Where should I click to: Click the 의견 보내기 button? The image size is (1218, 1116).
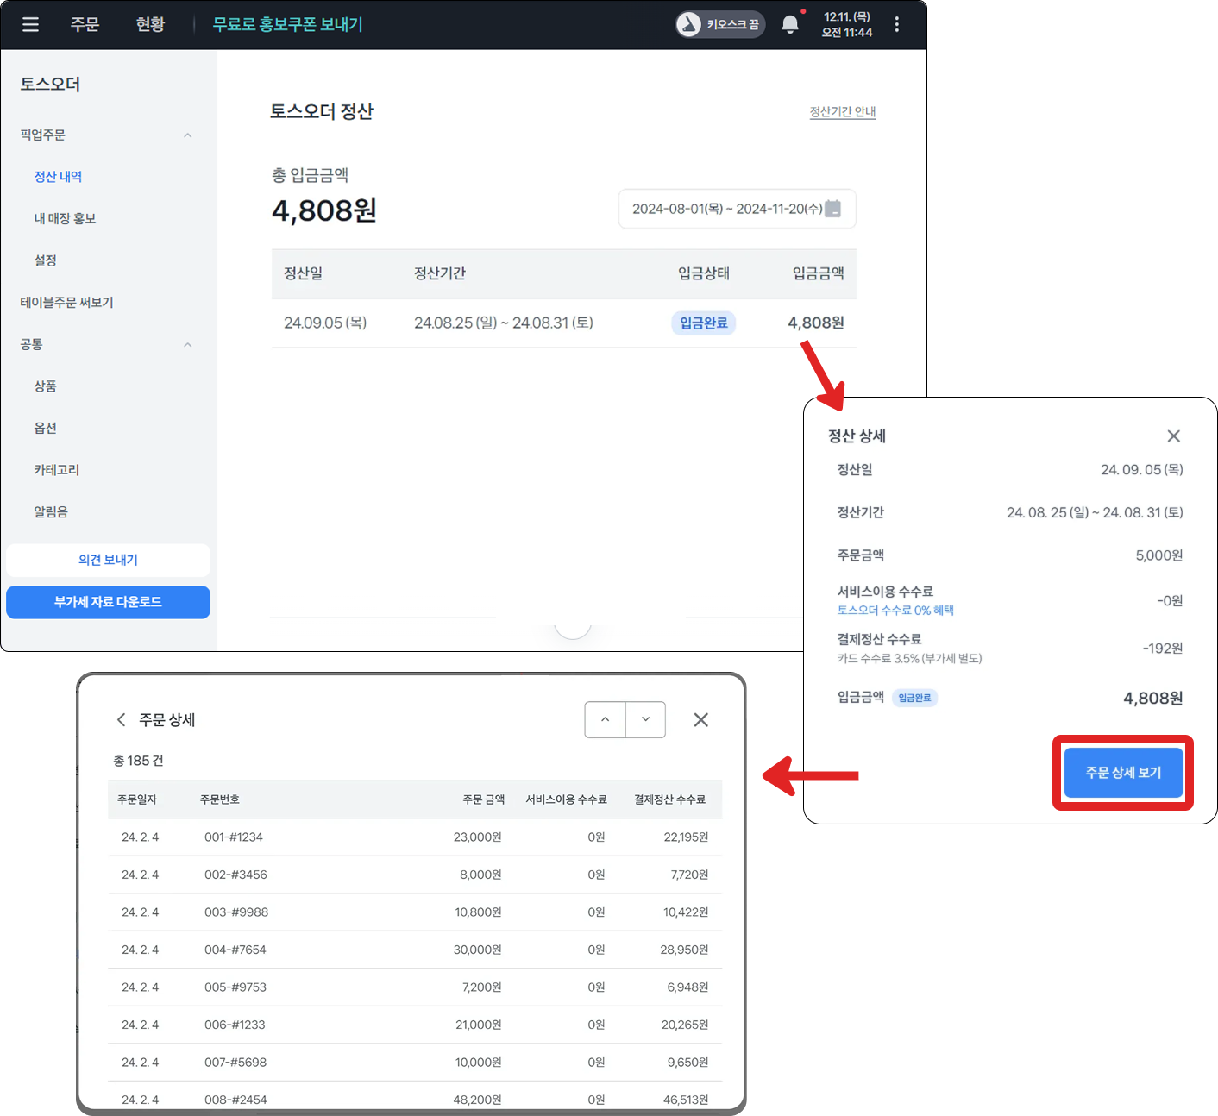(108, 560)
